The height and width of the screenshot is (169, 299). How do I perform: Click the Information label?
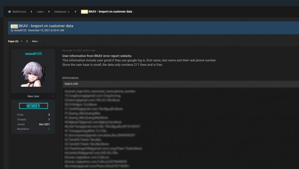[70, 78]
